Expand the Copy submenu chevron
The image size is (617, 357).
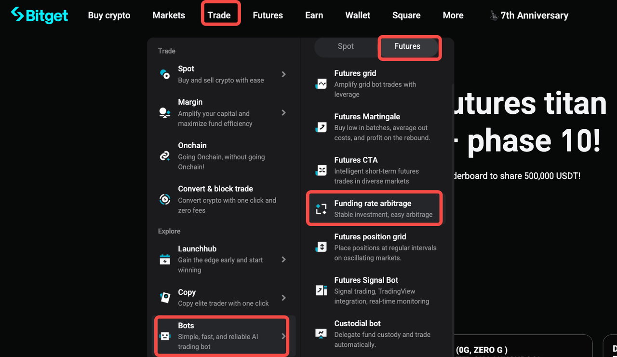click(x=283, y=298)
